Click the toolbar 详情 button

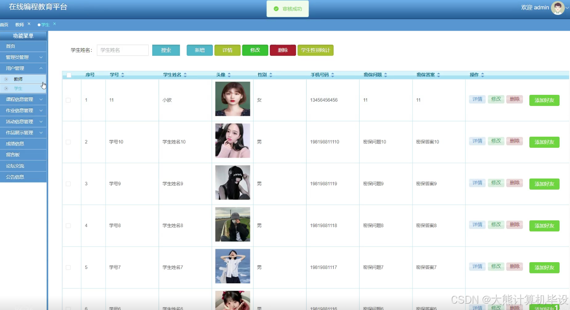(x=228, y=50)
